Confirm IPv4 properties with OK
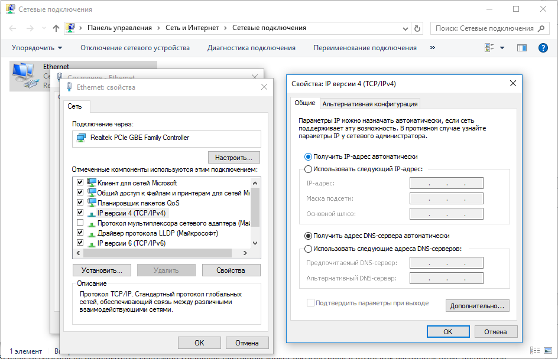Screen dimensions: 558x359 pyautogui.click(x=448, y=332)
